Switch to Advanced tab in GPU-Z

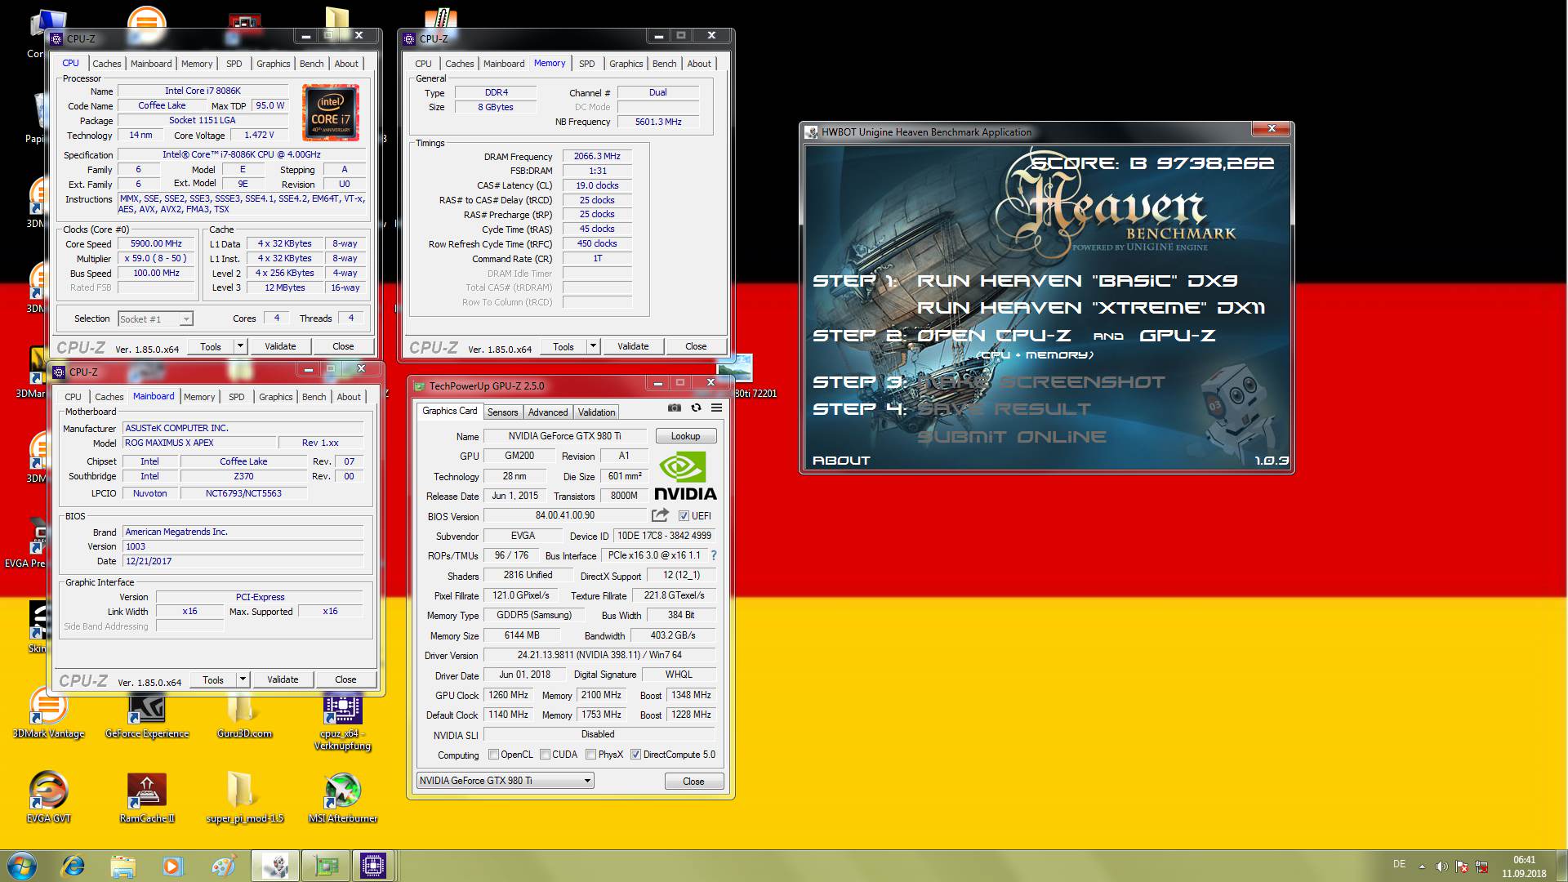click(547, 412)
